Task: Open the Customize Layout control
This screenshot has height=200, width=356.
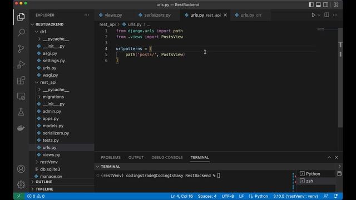Action: (x=336, y=5)
